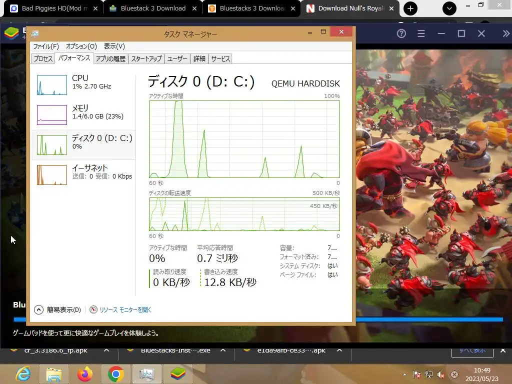
Task: Click the 12.8 KB/秒 write speed value
Action: tap(230, 282)
